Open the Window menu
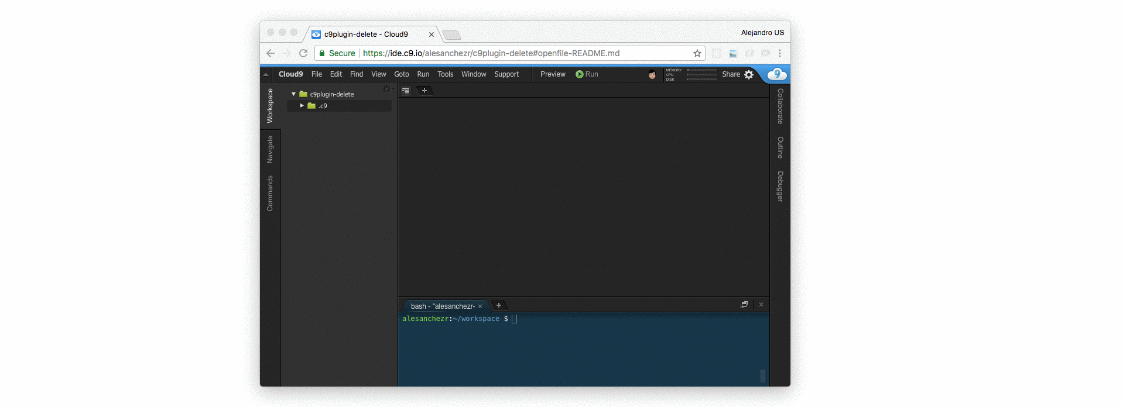Viewport: 1123px width, 407px height. (x=474, y=74)
